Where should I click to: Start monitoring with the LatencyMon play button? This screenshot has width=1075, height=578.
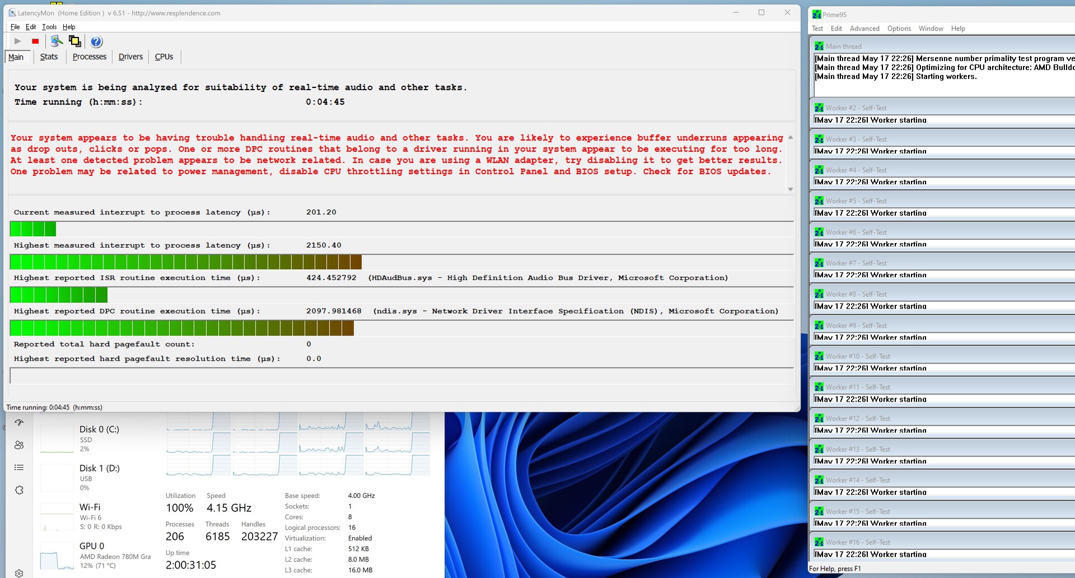17,41
